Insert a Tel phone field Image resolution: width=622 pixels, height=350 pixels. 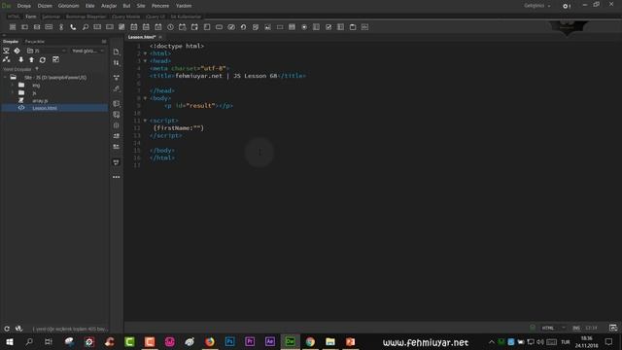click(x=73, y=27)
